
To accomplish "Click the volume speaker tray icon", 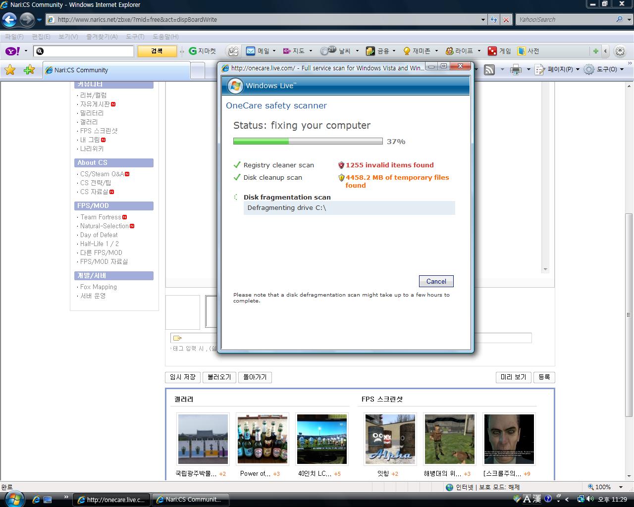I will click(x=590, y=499).
